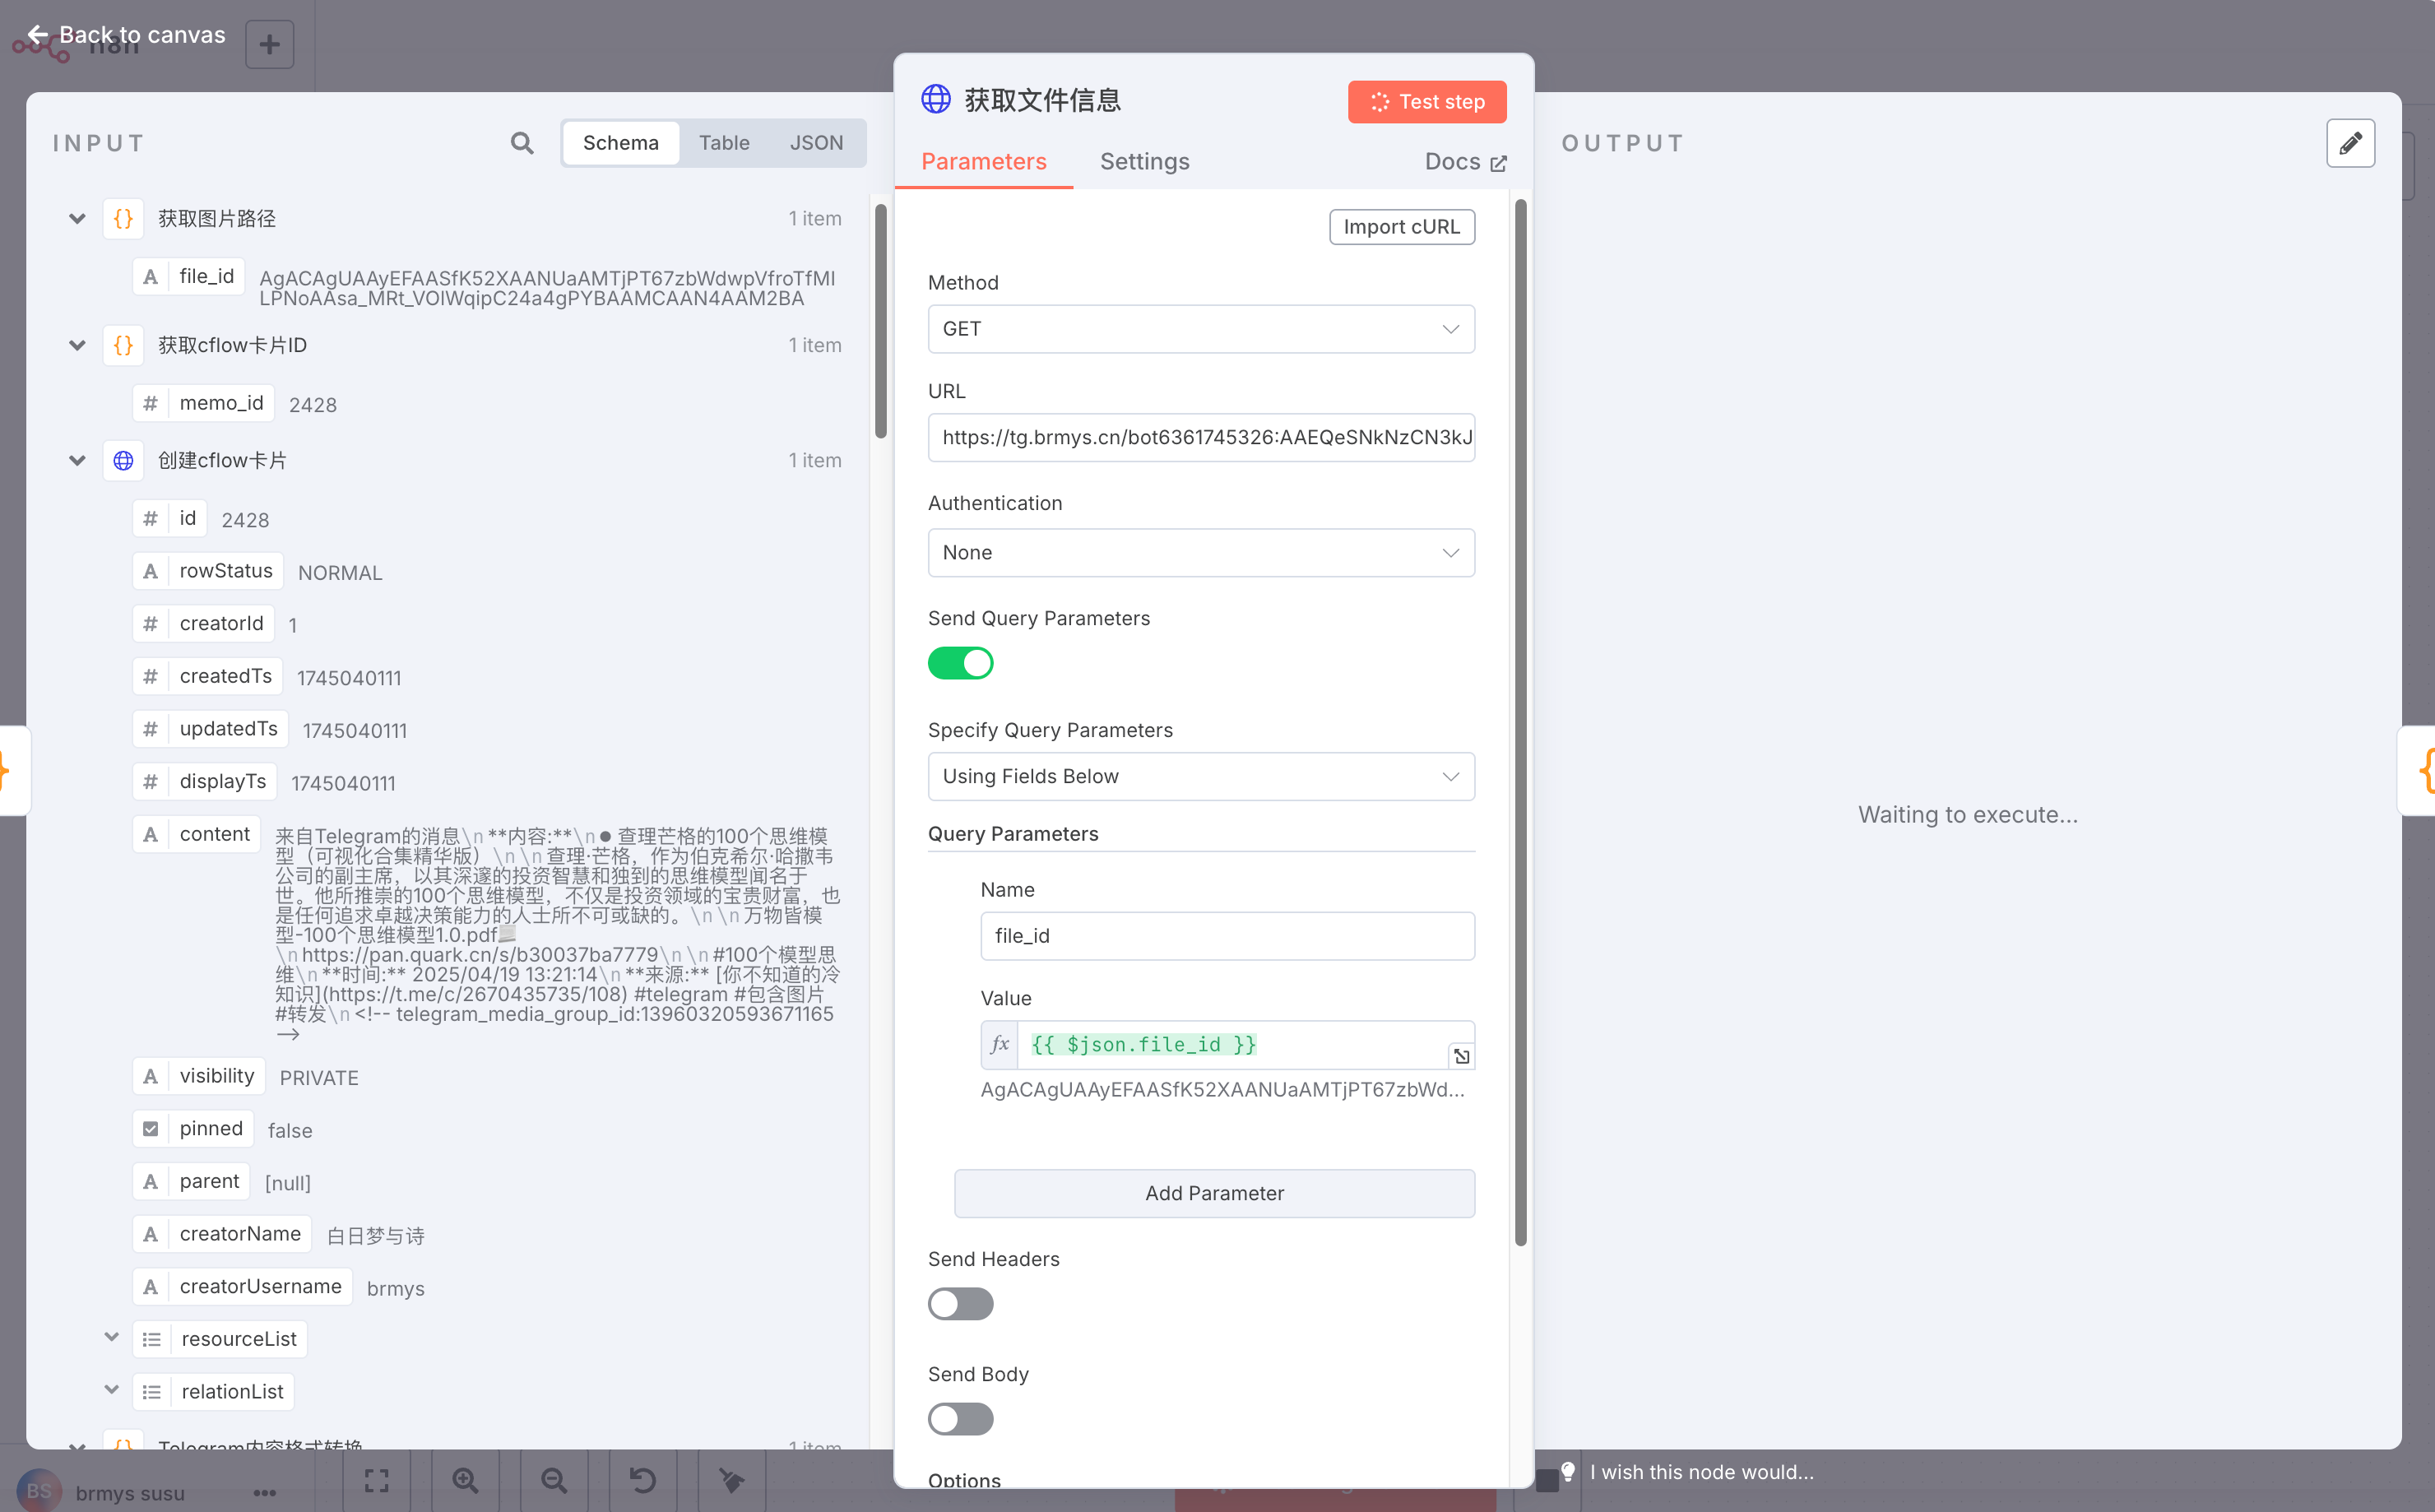The image size is (2435, 1512).
Task: Click the lightbulb feedback icon
Action: click(1567, 1472)
